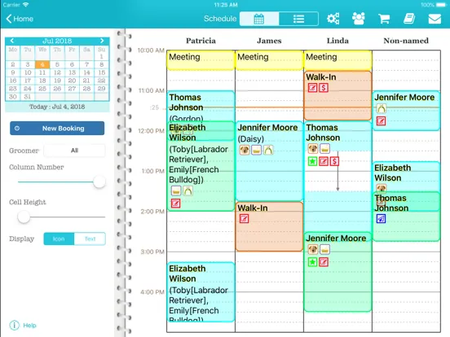Click green star icon in Linda's Thomas Johnson
This screenshot has width=450, height=337.
pos(312,161)
